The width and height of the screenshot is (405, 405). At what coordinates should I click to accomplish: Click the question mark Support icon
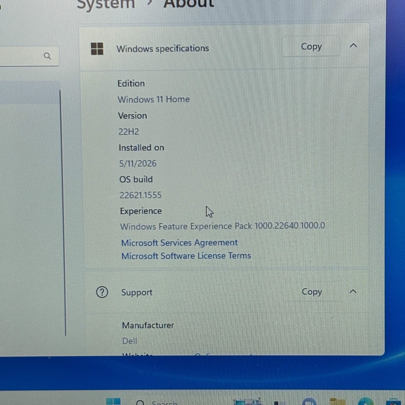coord(102,292)
